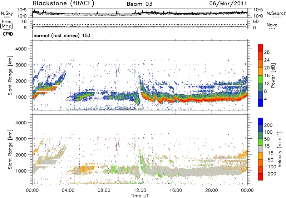Click the 'Blackstone (fitACF)' plot title
Viewport: 286px width, 198px height.
point(63,4)
